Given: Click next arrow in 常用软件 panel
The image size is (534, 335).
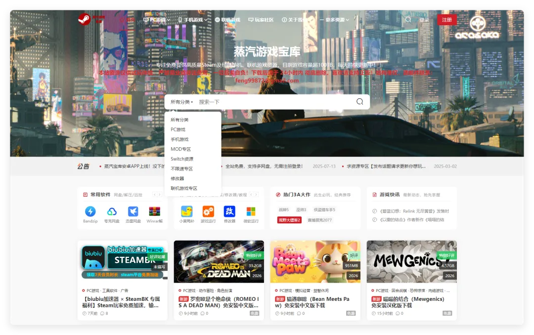Looking at the screenshot, I should pos(159,195).
